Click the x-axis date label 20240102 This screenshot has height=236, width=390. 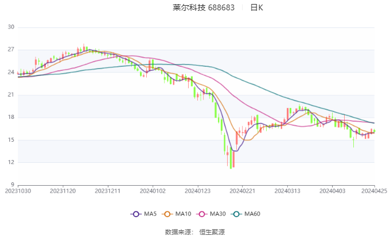153,191
